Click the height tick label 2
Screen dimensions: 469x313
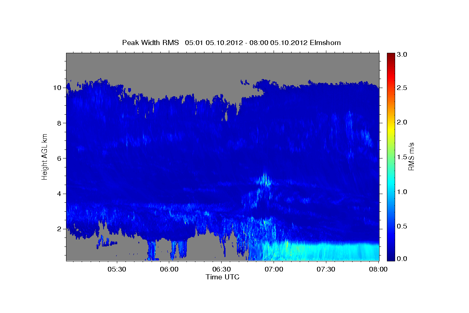coord(59,229)
